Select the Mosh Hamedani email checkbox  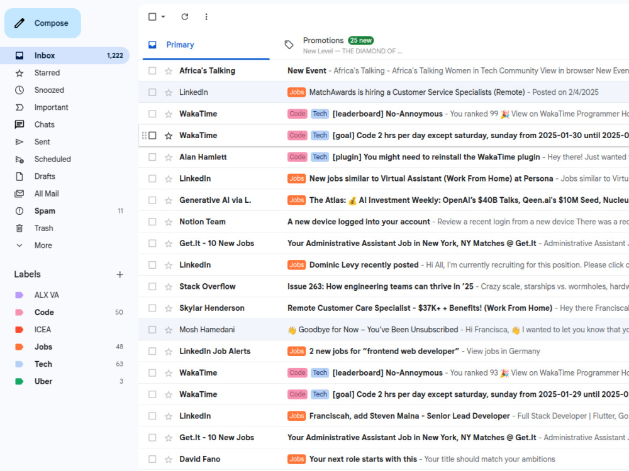[152, 330]
